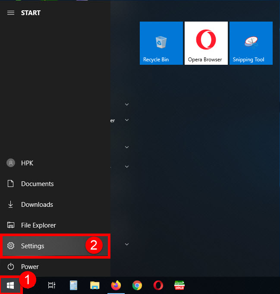Click the Power option in Start menu
Screen dimensions: 280x294
point(30,267)
